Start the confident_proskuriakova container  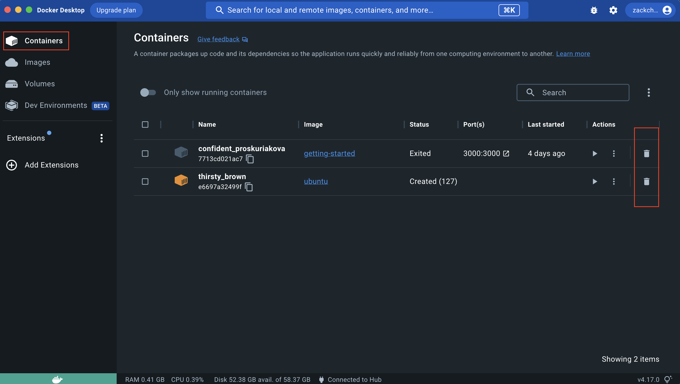pos(595,154)
